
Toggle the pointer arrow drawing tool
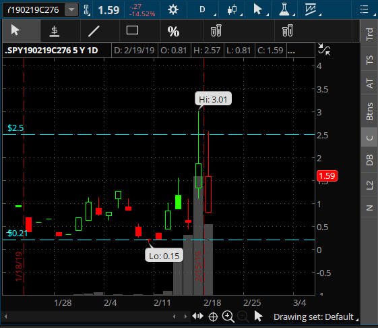(x=15, y=30)
